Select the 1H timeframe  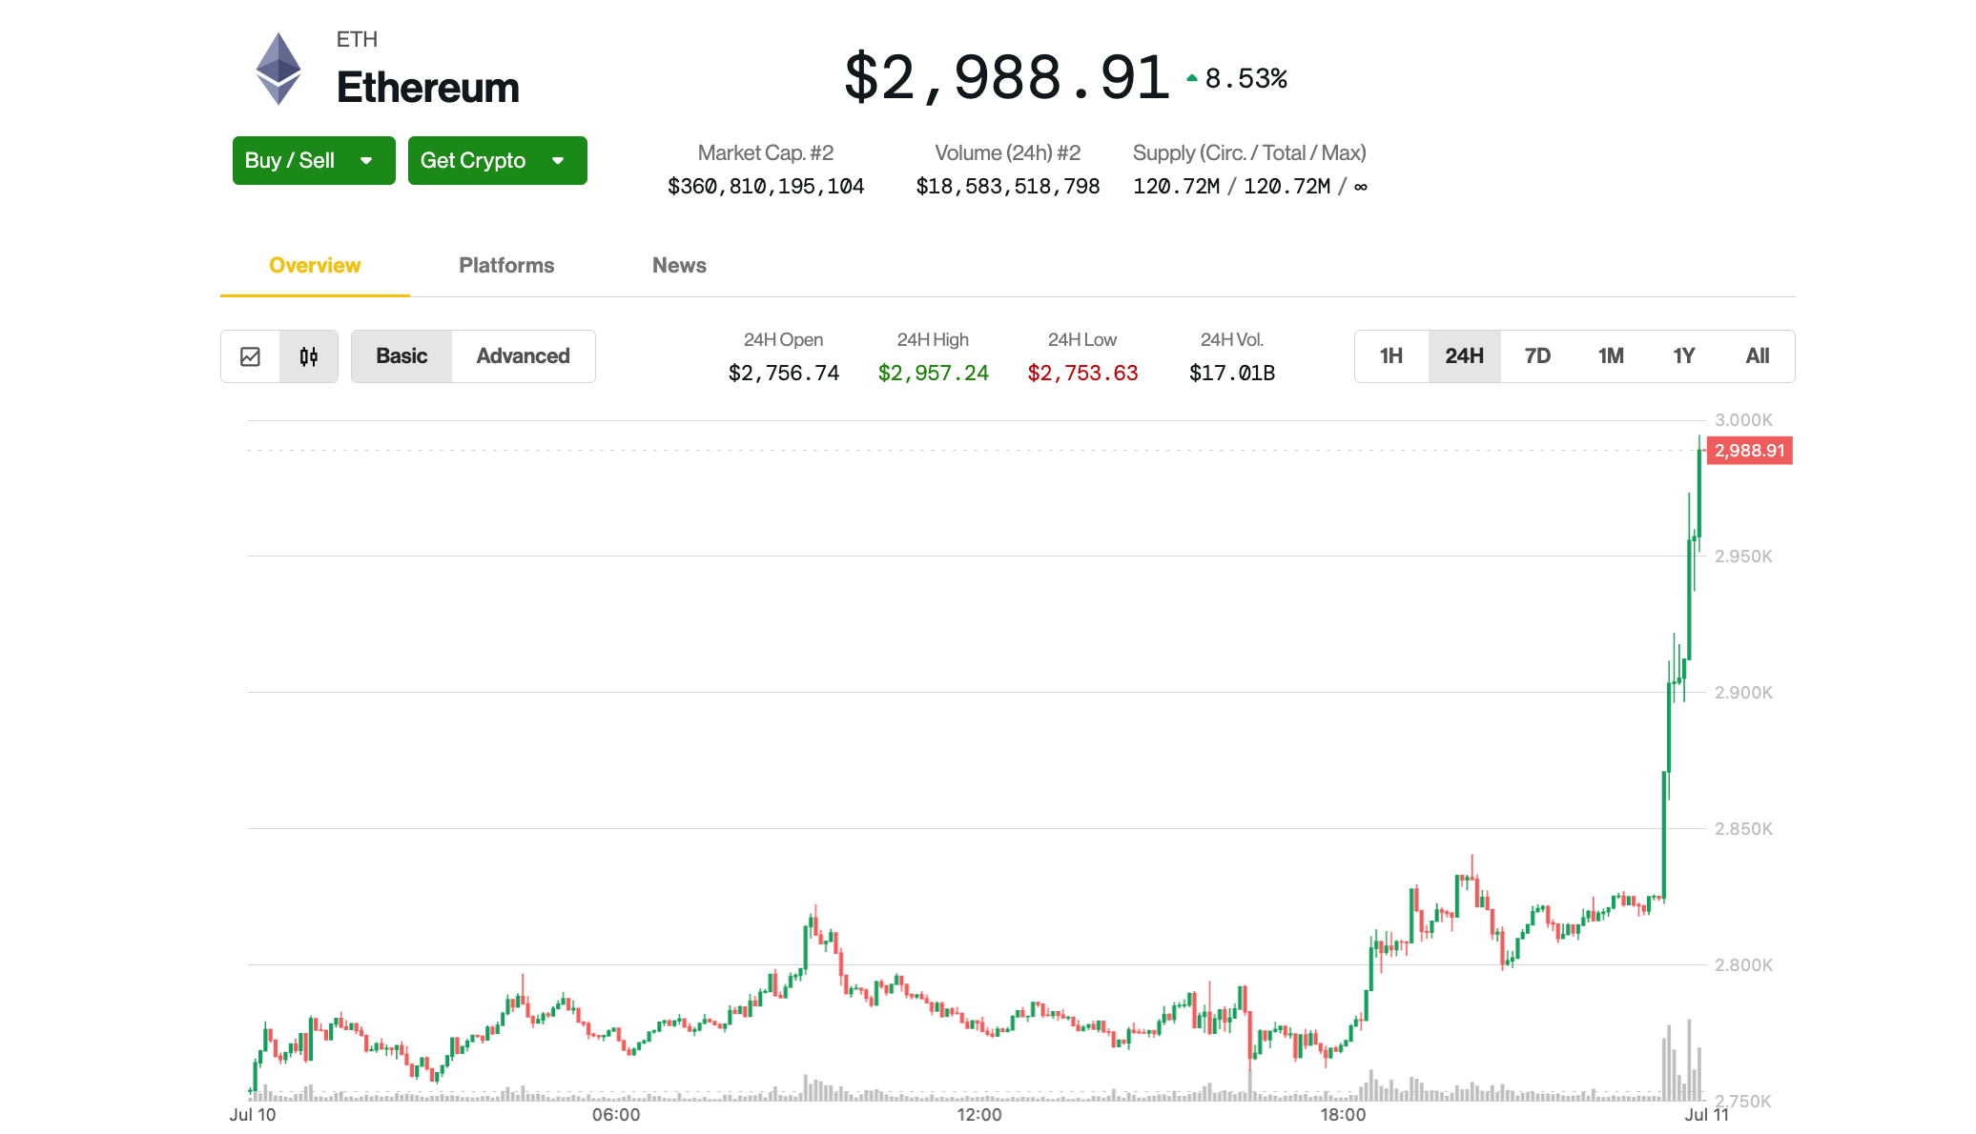[1390, 355]
